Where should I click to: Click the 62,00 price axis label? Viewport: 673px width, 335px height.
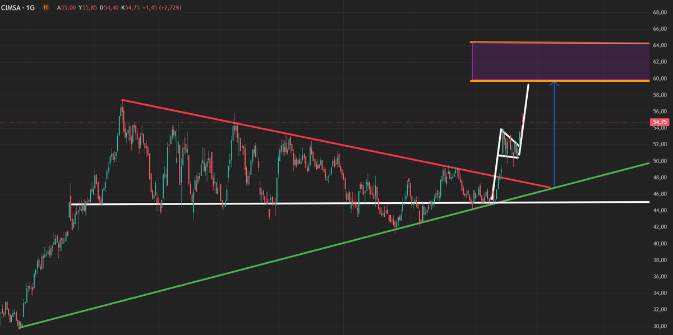coord(659,62)
